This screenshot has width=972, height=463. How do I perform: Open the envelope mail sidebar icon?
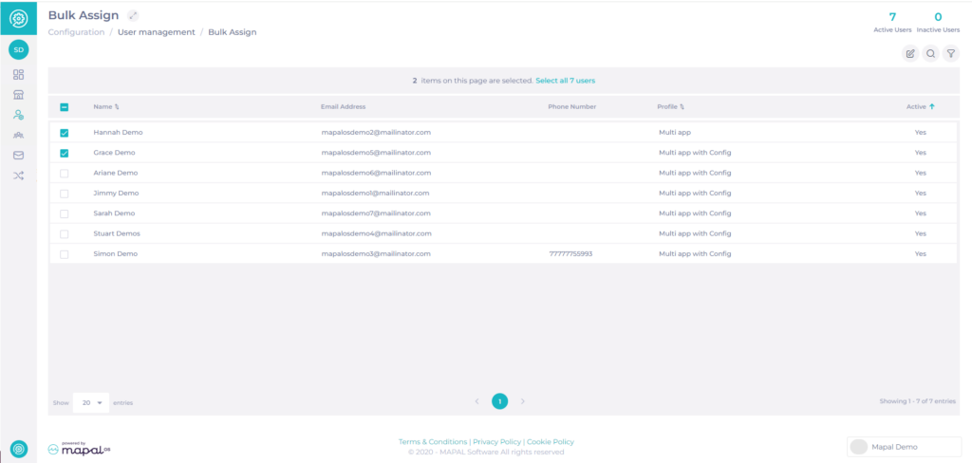coord(19,156)
